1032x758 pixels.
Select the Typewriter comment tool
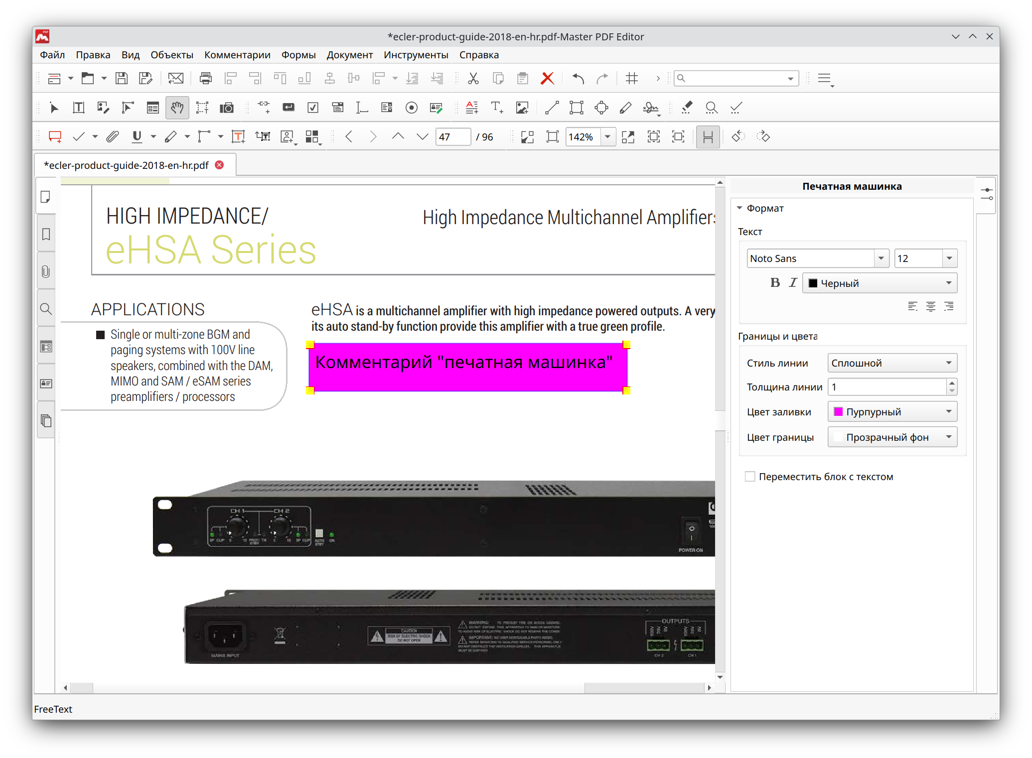pos(238,137)
